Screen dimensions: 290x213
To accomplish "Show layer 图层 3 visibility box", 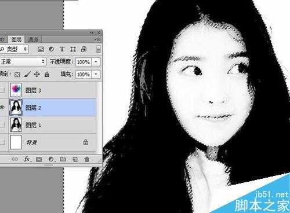I will [2, 90].
